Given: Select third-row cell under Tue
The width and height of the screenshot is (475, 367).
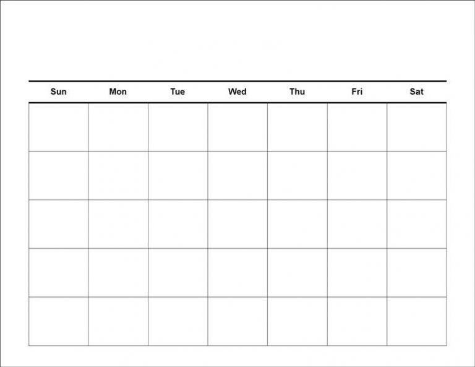Looking at the screenshot, I should point(178,224).
